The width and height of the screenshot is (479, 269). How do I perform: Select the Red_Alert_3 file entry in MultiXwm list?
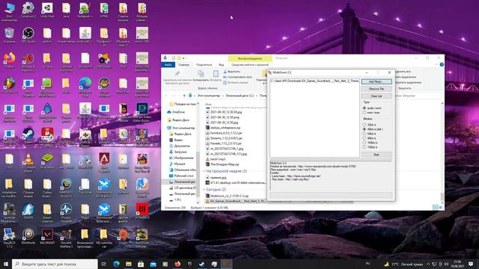point(314,81)
